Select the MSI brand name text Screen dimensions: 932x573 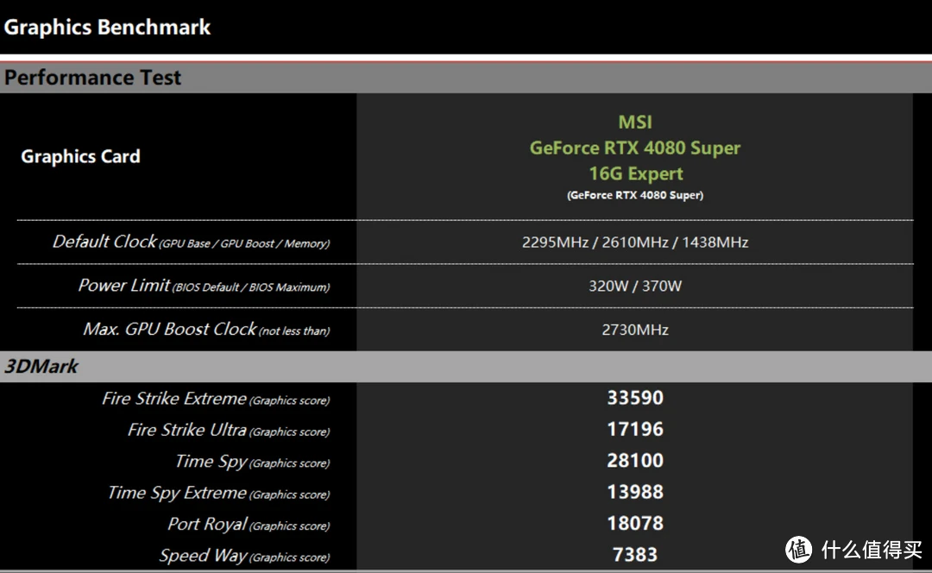click(x=635, y=122)
